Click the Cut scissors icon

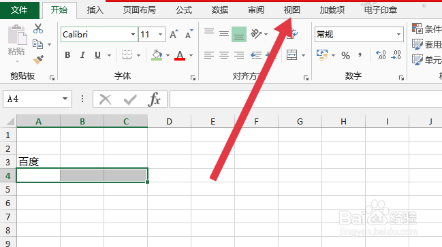38,29
